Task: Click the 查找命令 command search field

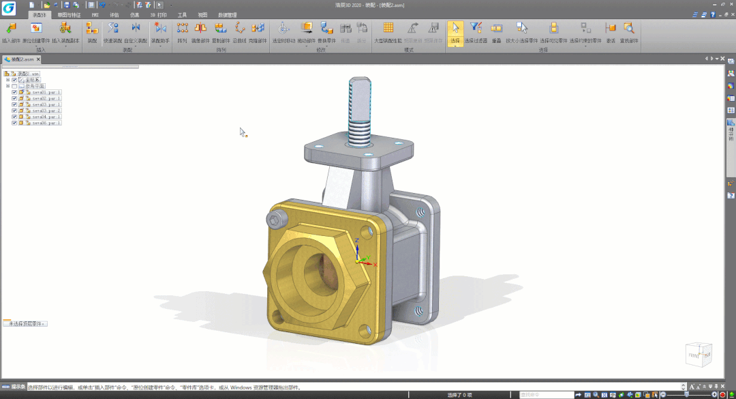Action: coord(547,395)
